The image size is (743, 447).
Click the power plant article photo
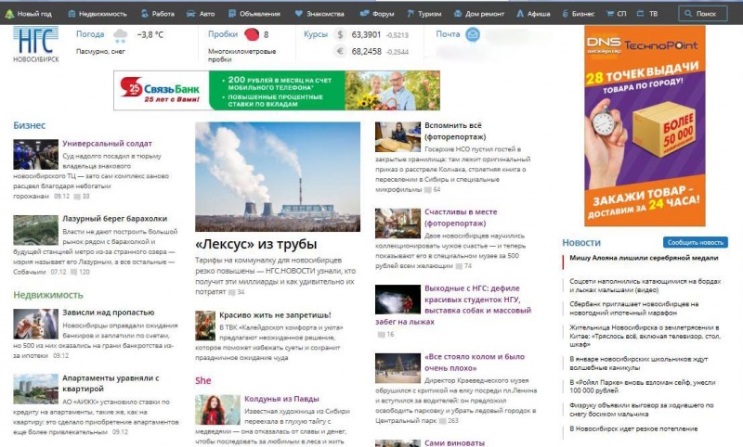(278, 176)
